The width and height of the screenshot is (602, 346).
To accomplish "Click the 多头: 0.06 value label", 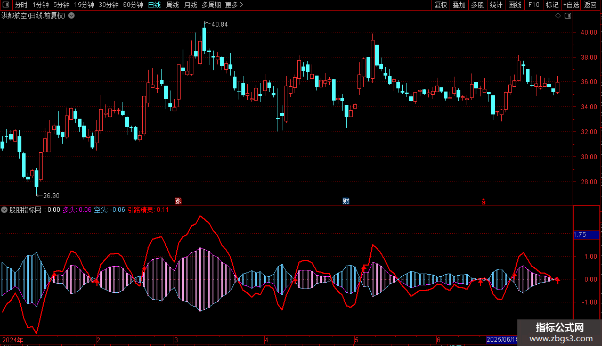I will [x=77, y=210].
